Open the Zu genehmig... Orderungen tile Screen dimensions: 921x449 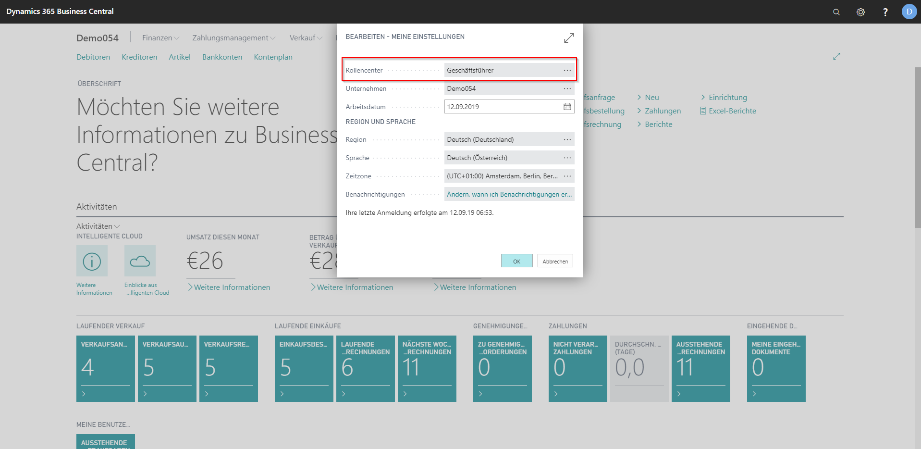point(503,369)
